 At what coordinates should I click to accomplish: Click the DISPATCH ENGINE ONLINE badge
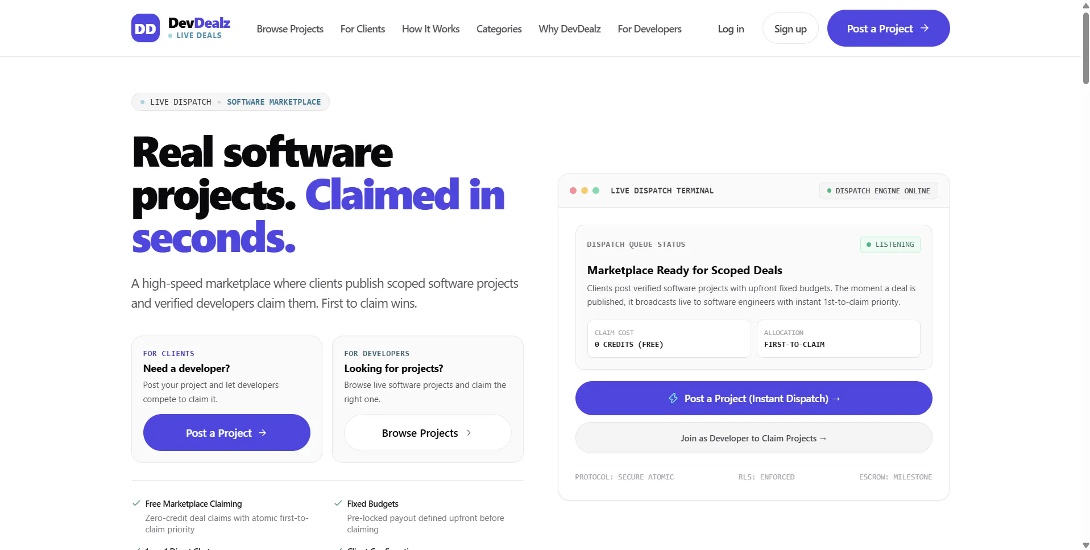point(878,191)
